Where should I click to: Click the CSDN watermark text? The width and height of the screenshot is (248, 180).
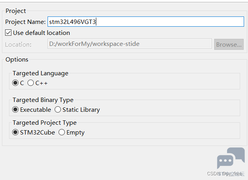226,173
